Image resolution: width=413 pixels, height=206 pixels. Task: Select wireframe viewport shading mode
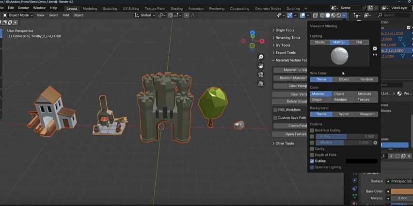[322, 16]
